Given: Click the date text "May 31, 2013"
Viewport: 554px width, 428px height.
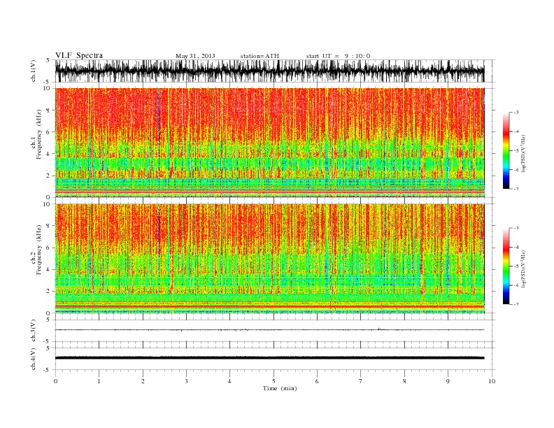Looking at the screenshot, I should 195,56.
